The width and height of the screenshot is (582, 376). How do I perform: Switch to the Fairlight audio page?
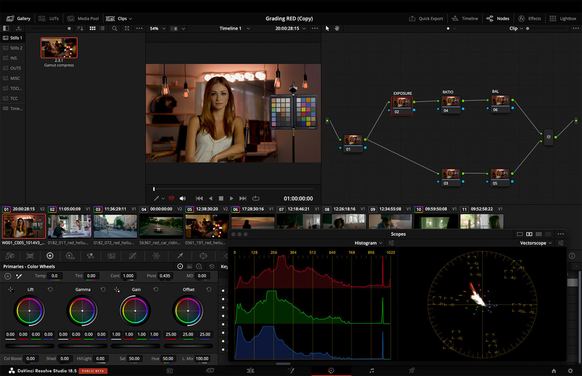[372, 371]
